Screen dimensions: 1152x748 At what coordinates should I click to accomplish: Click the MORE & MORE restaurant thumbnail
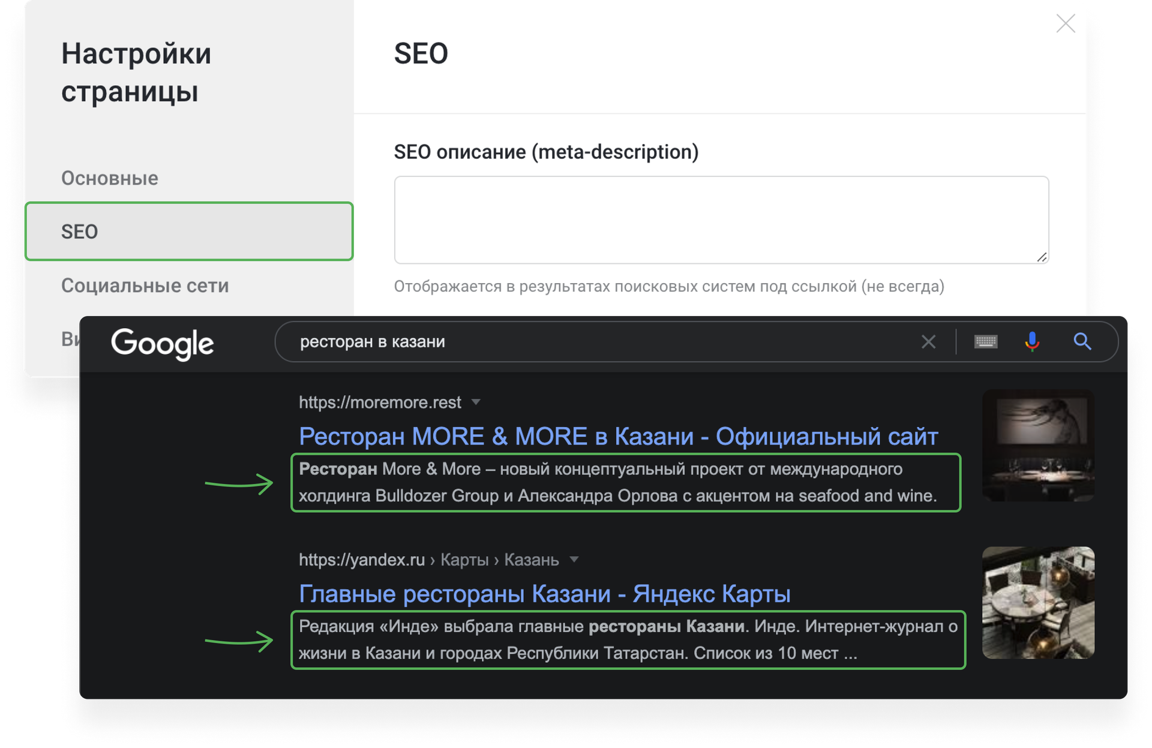[x=1038, y=445]
